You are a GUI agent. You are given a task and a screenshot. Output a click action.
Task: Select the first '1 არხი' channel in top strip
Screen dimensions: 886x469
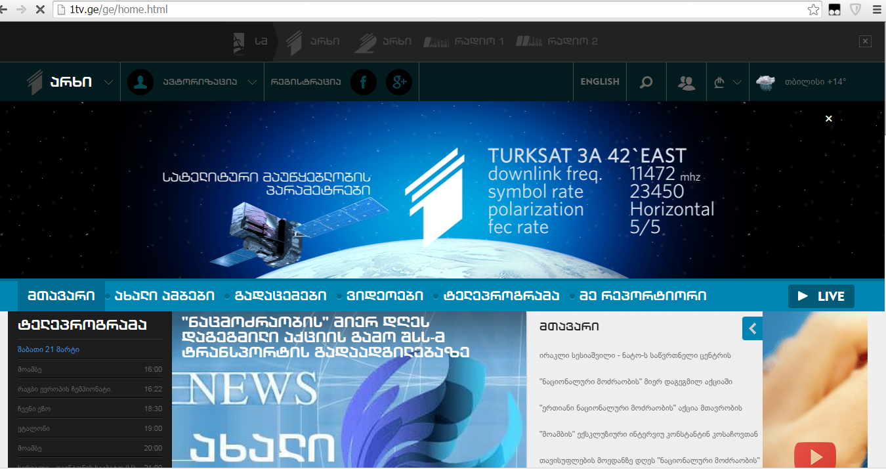click(313, 41)
